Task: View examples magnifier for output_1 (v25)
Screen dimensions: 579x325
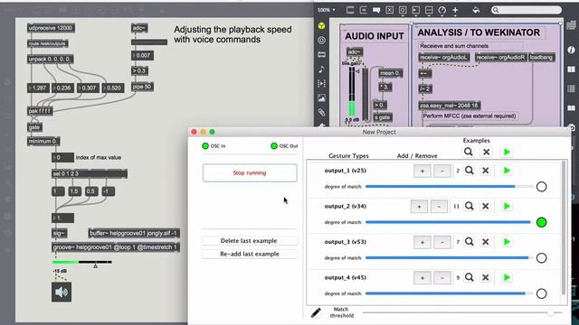Action: pyautogui.click(x=470, y=171)
